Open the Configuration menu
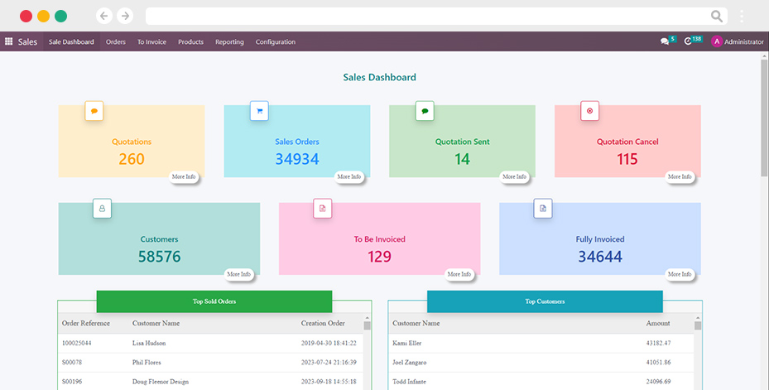The height and width of the screenshot is (390, 769). pyautogui.click(x=275, y=41)
